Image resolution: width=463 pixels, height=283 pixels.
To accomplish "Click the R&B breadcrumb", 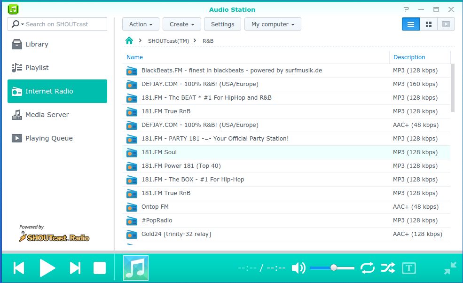I will click(208, 41).
